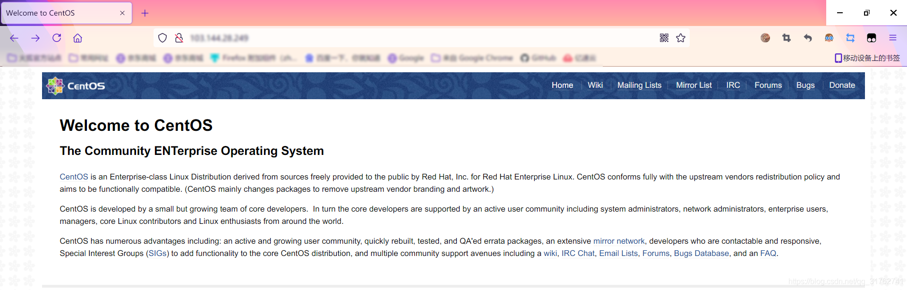Open Mirror List navigation item
The width and height of the screenshot is (907, 290).
pos(693,85)
